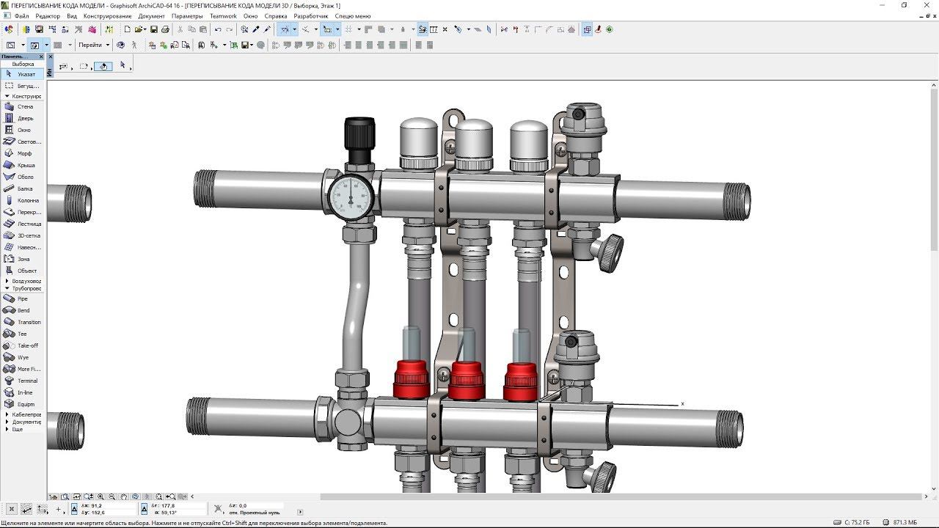Click the Print icon in the toolbar
Viewport: 939px width, 528px height.
click(x=165, y=29)
